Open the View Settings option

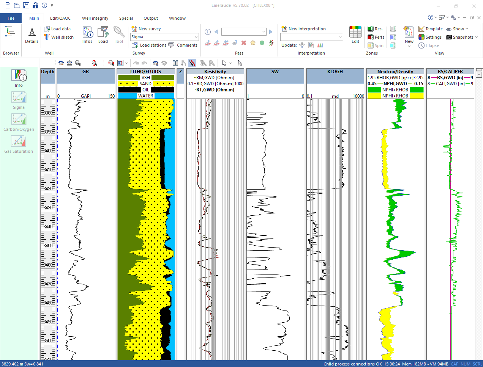click(x=430, y=37)
